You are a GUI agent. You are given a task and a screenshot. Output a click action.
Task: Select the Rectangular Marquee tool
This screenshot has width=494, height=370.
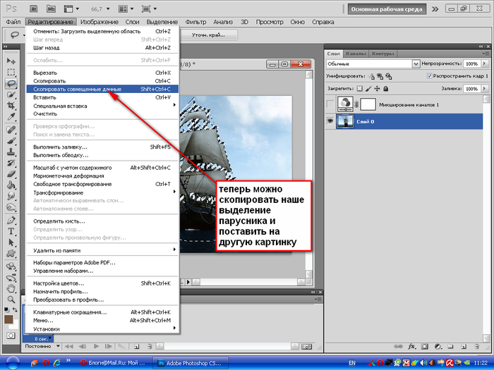11,72
